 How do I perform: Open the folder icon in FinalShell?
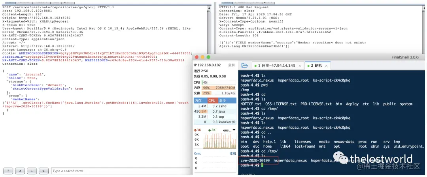[x=245, y=65]
